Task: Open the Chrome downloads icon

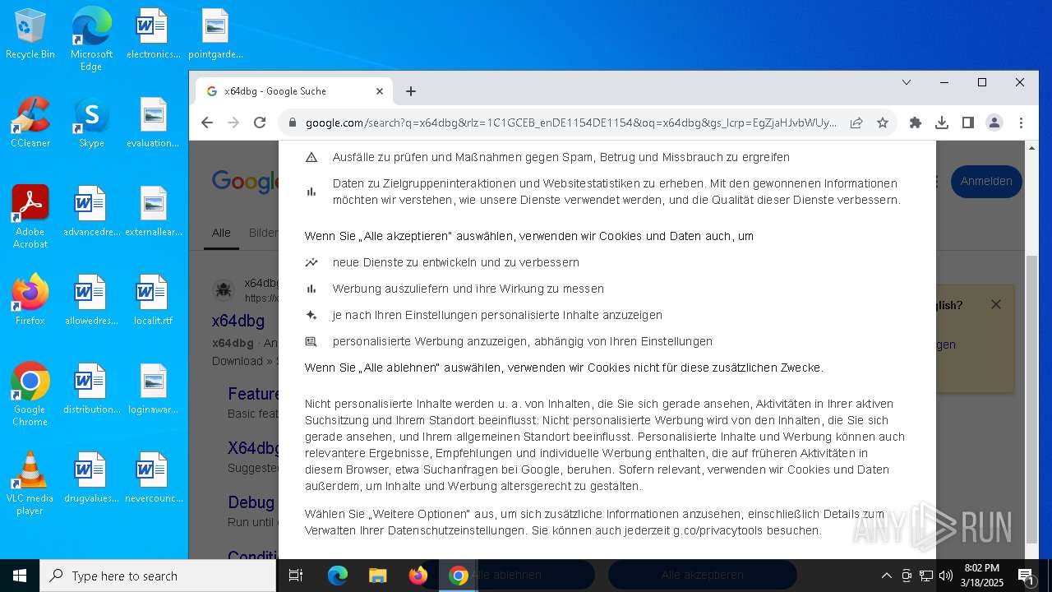Action: coord(942,123)
